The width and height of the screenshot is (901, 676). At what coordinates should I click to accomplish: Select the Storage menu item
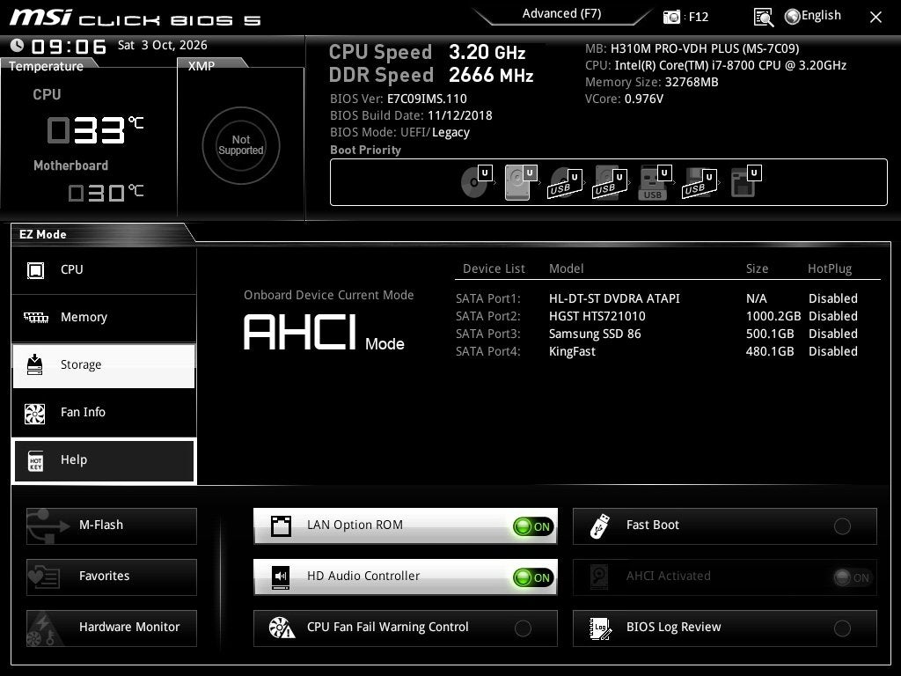104,365
